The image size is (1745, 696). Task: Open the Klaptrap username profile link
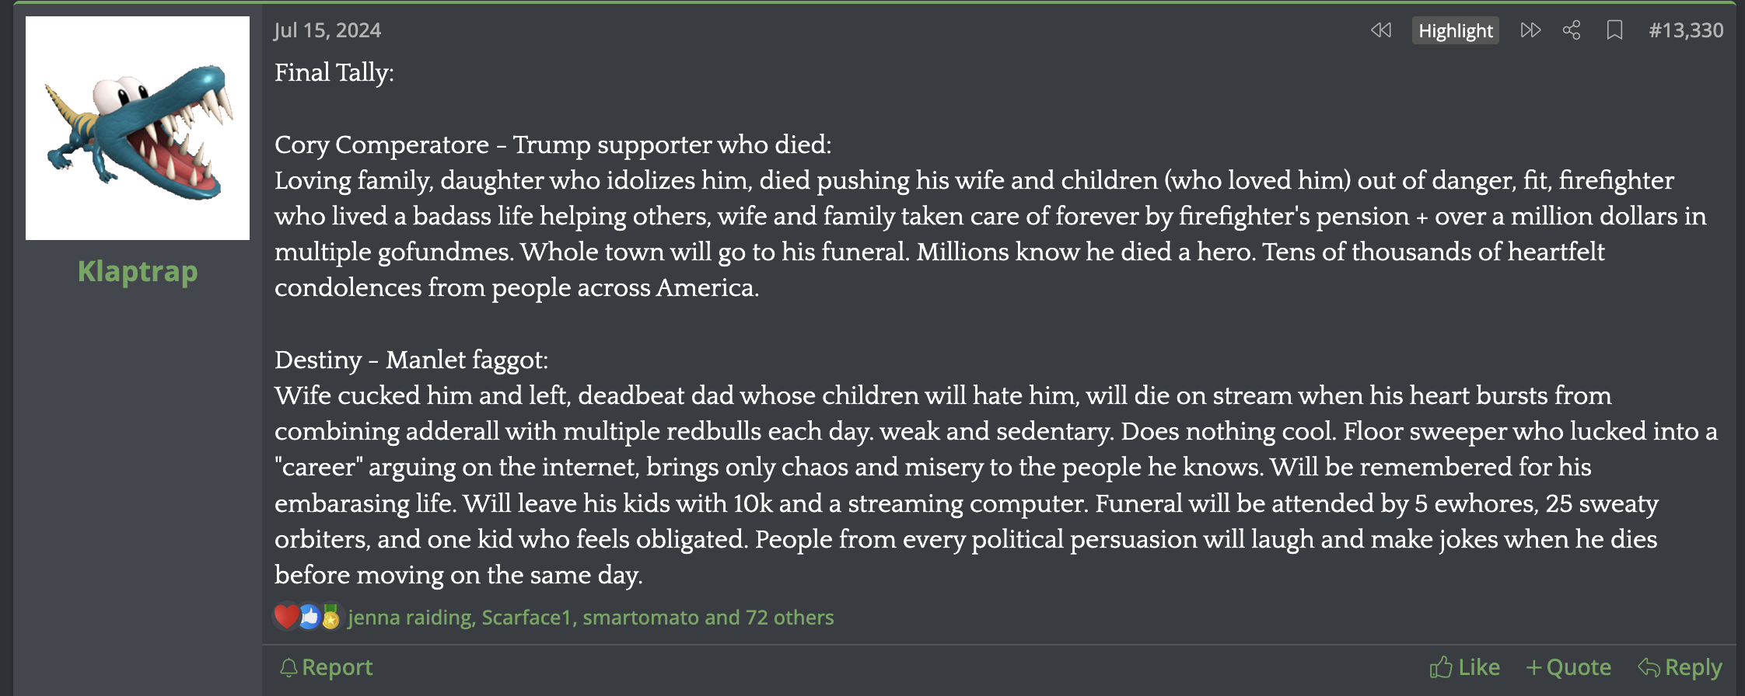tap(138, 271)
